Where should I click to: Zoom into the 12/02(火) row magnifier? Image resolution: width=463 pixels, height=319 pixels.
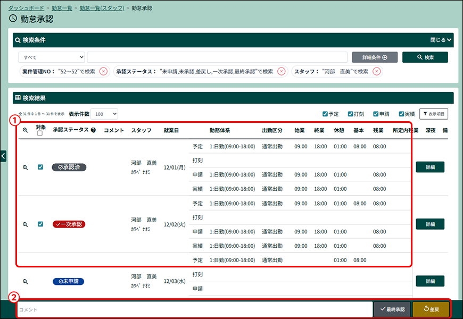[26, 224]
